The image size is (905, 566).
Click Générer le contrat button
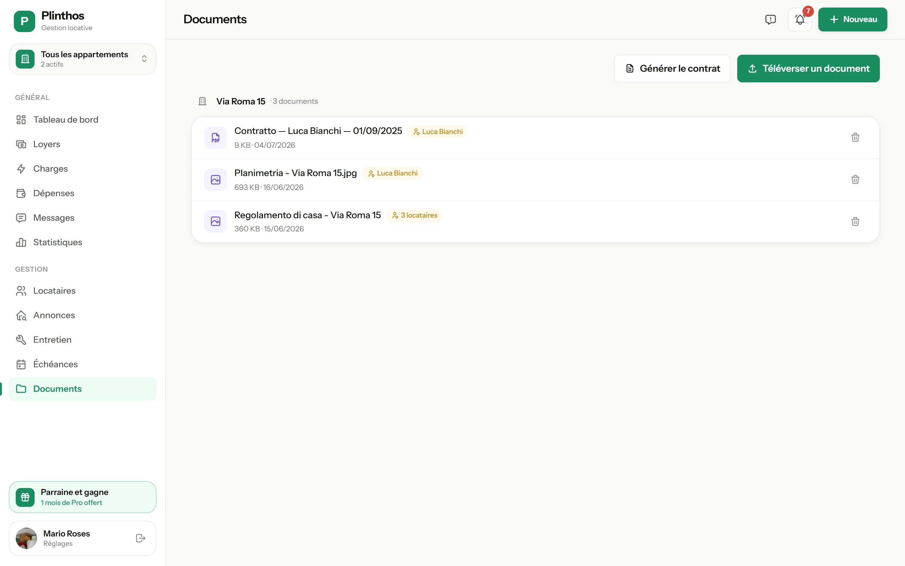click(672, 69)
